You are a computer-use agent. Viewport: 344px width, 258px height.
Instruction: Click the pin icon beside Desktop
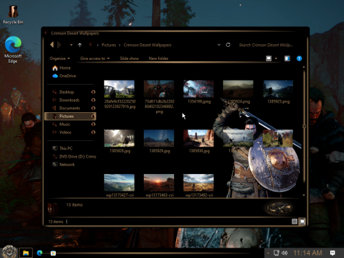click(94, 92)
